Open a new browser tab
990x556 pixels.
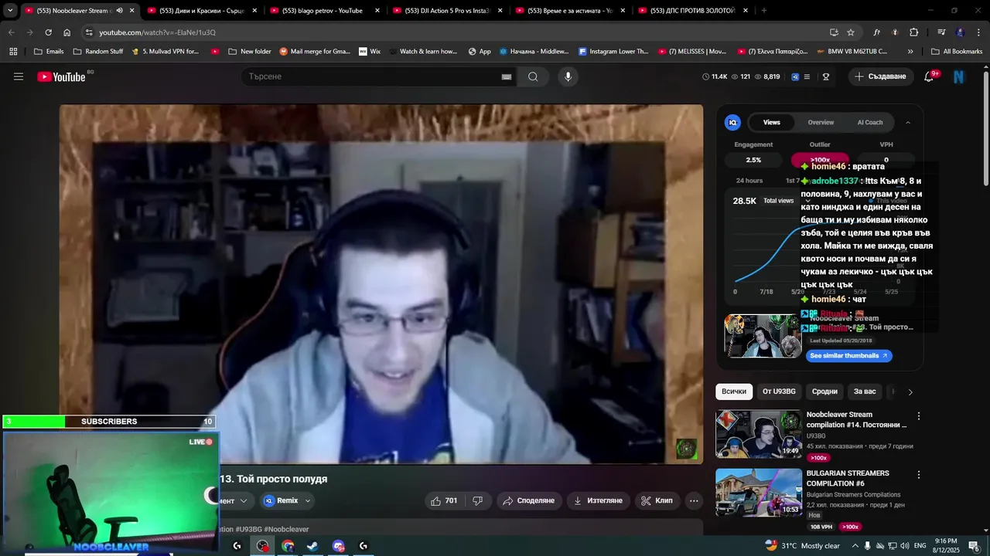click(x=764, y=11)
